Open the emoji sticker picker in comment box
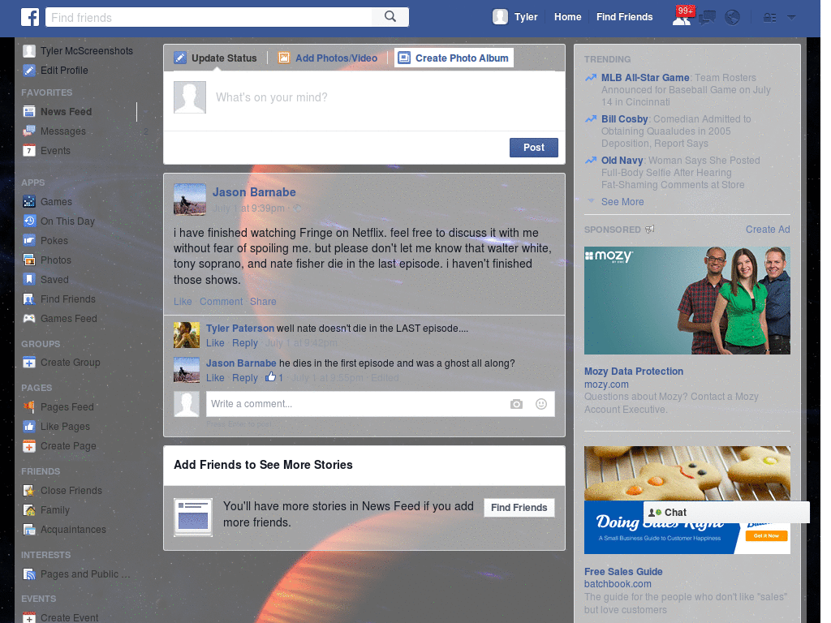Viewport: 831px width, 623px height. coord(541,404)
